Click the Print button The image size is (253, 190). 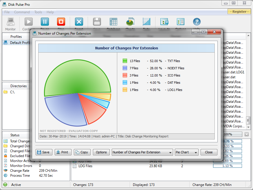point(63,152)
